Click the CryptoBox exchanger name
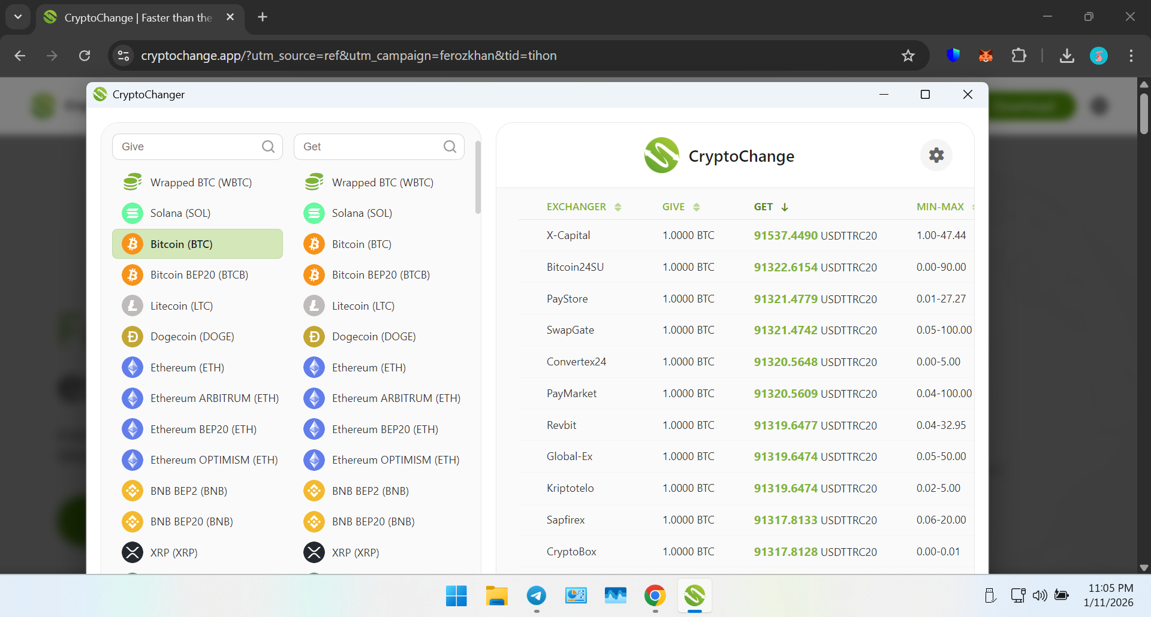 (571, 552)
